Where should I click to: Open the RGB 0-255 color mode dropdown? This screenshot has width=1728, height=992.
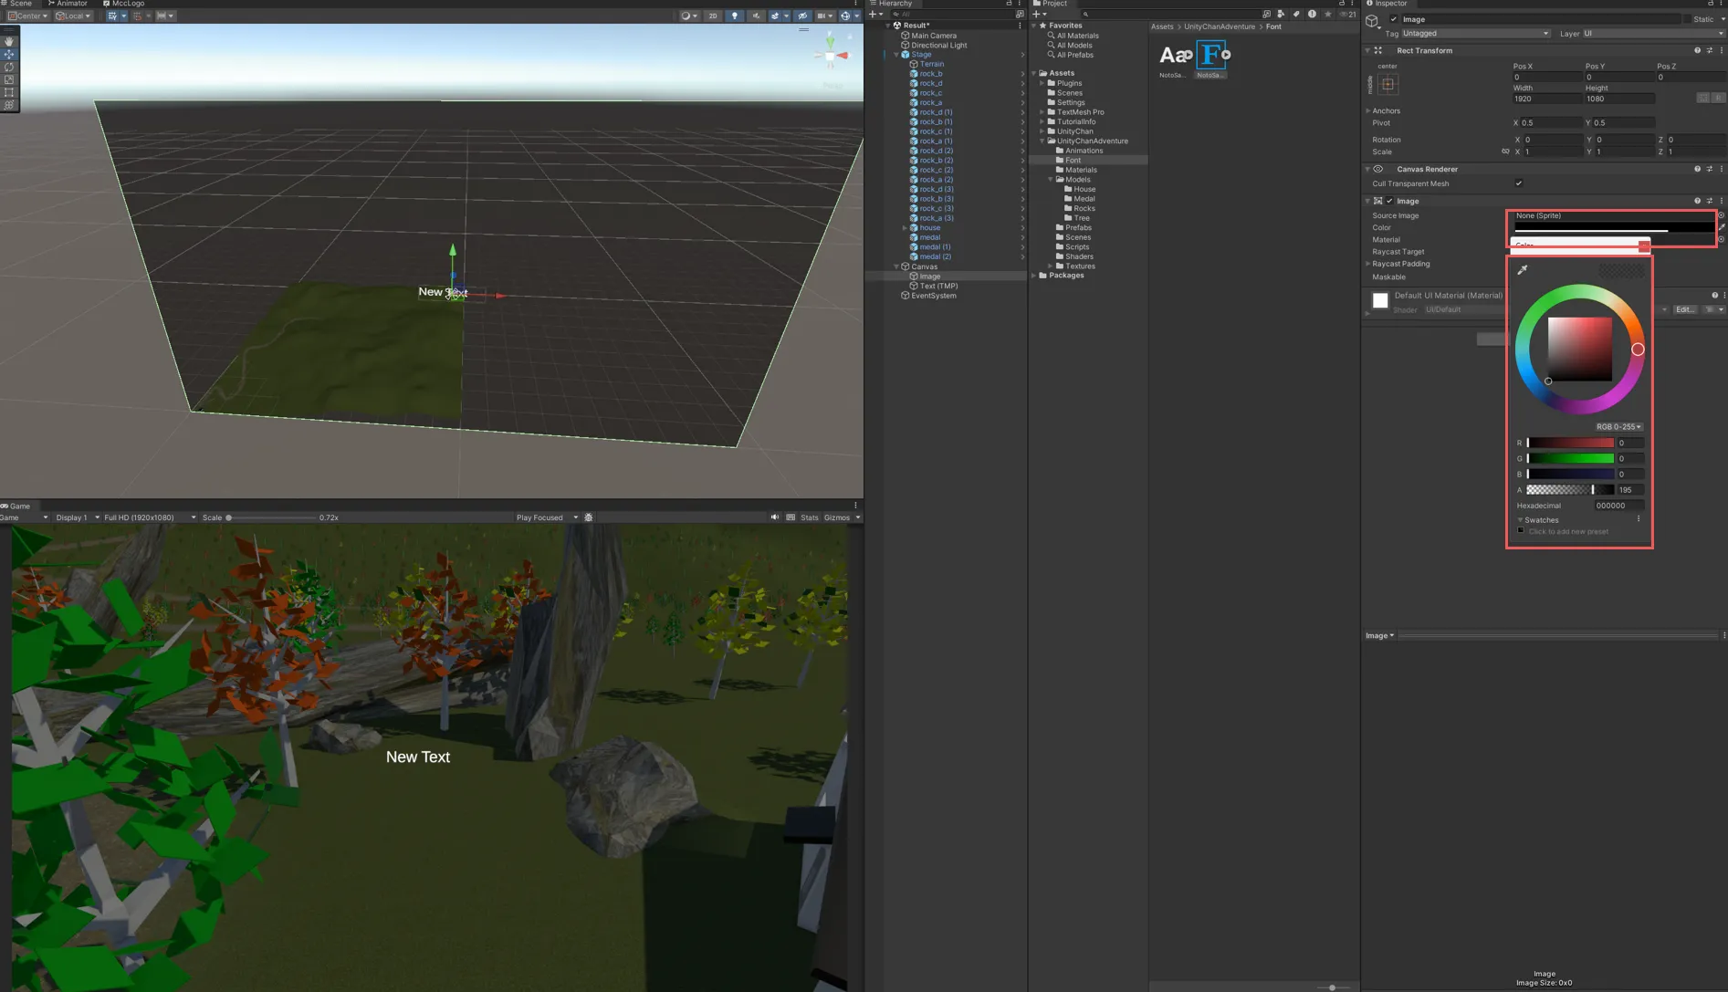coord(1618,426)
